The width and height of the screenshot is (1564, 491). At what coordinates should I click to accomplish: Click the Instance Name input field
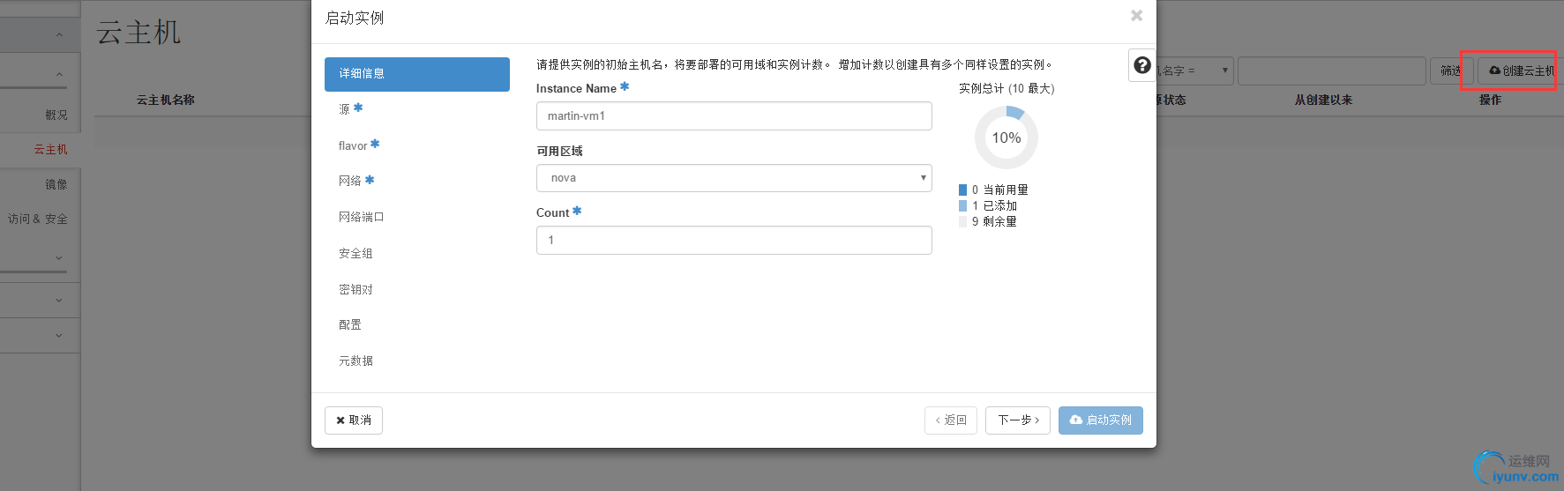point(734,116)
